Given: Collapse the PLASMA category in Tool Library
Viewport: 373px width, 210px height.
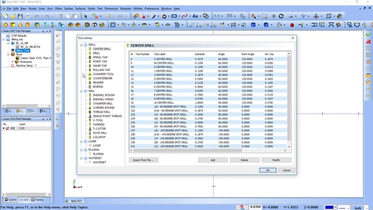Looking at the screenshot, I should click(x=82, y=150).
